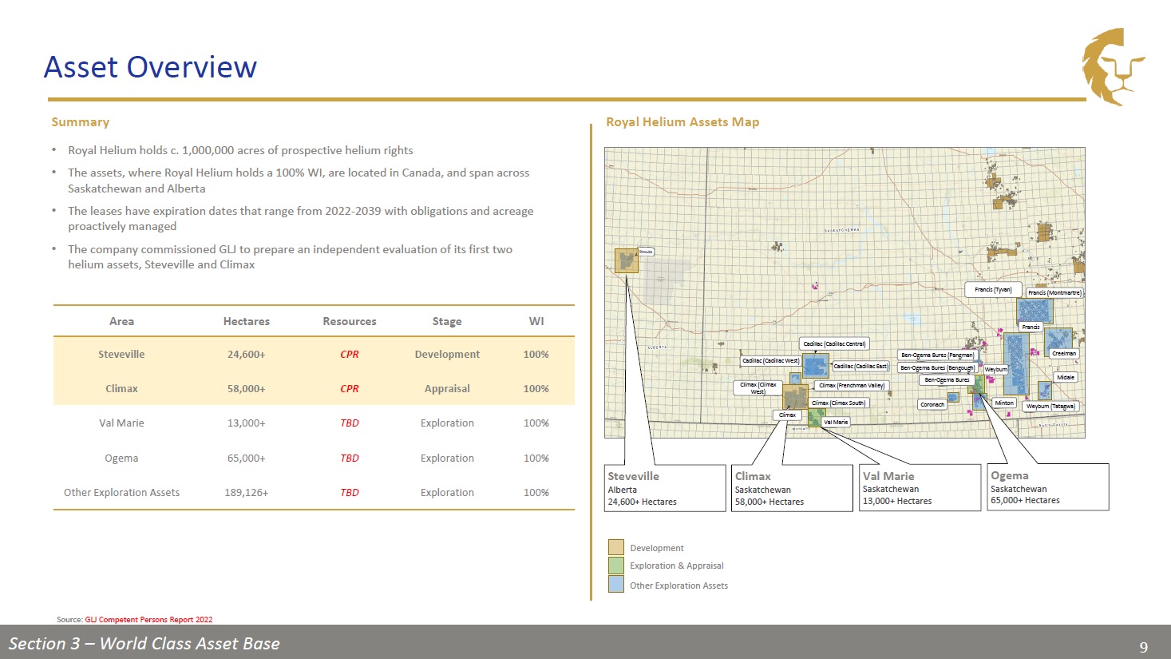This screenshot has width=1171, height=659.
Task: Click Other Exploration Assets in the table
Action: click(121, 492)
